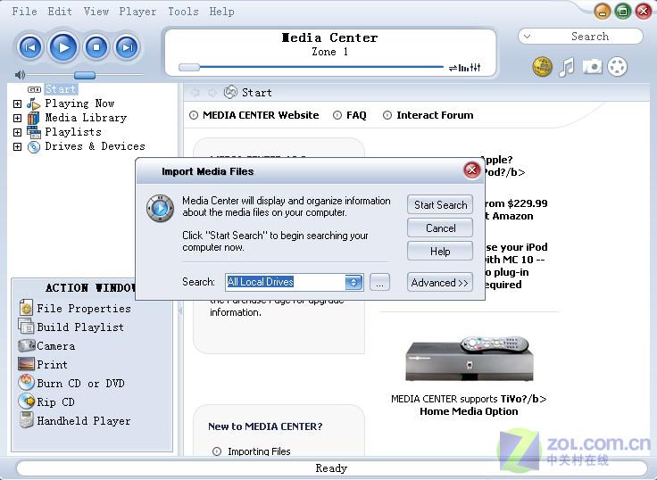The height and width of the screenshot is (480, 657).
Task: Expand the Drives & Devices tree node
Action: 17,146
